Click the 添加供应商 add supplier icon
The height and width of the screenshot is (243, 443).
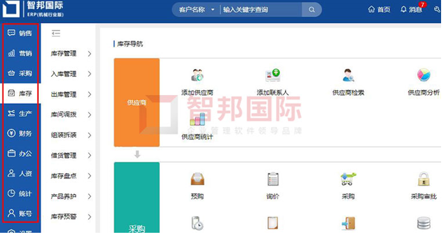point(197,75)
